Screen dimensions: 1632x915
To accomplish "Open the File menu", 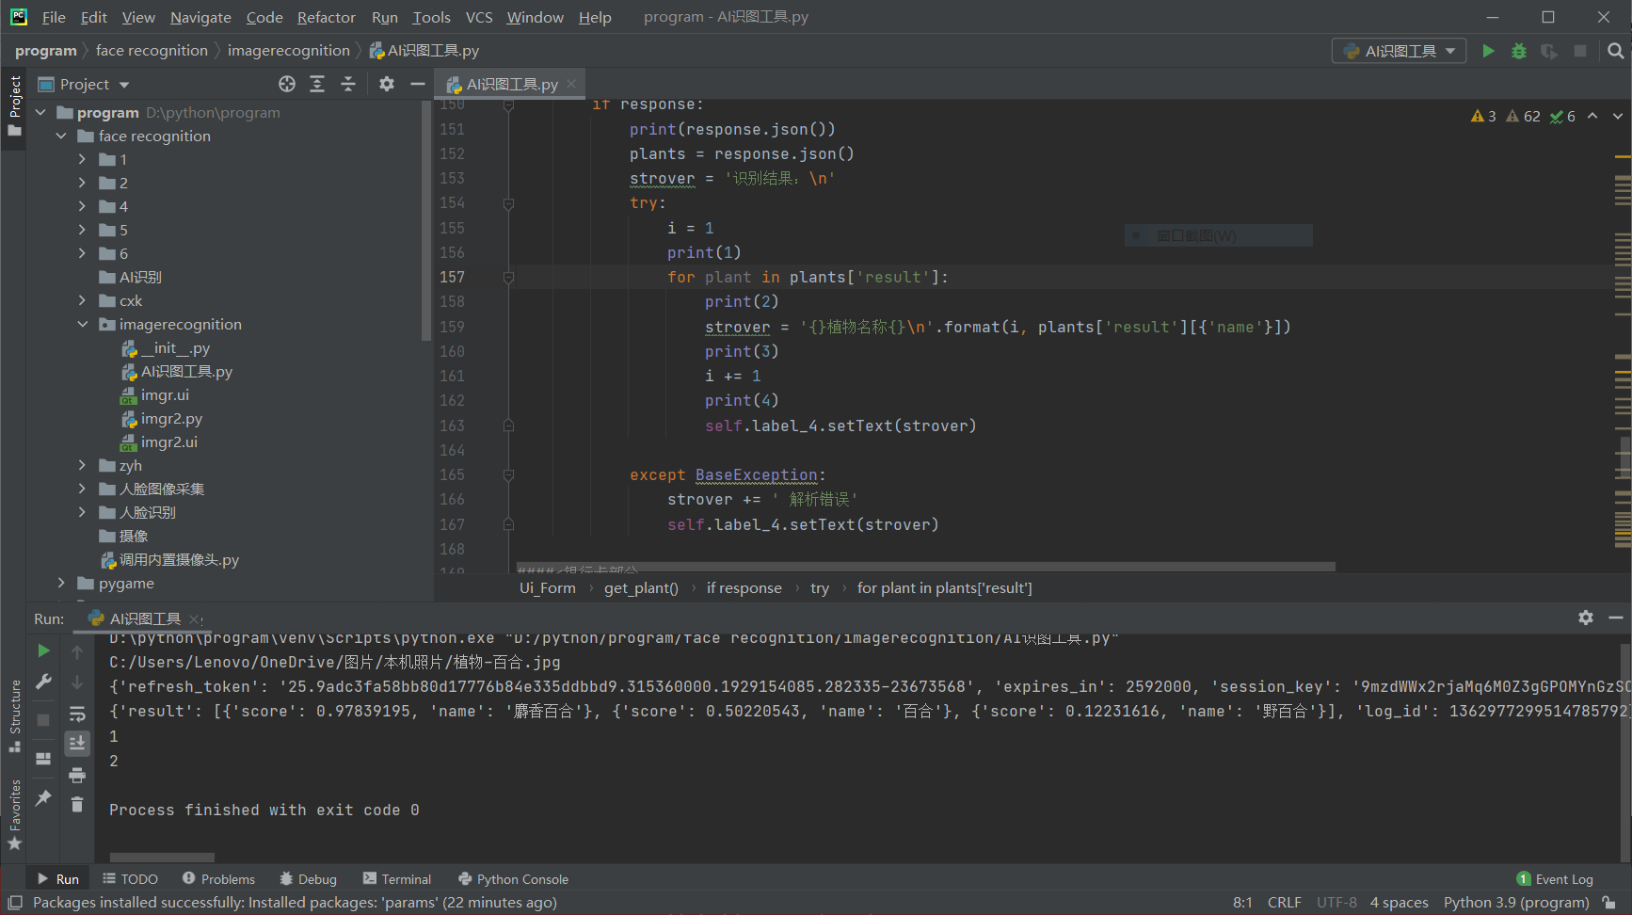I will click(54, 17).
